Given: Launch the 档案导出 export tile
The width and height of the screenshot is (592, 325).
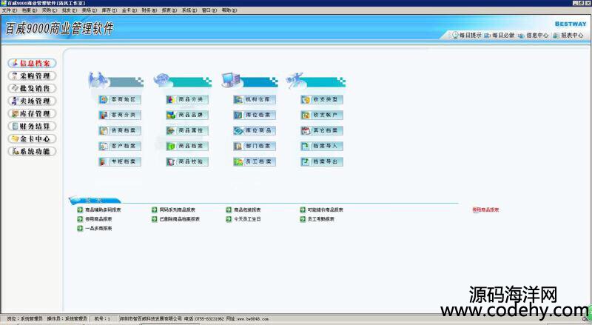Looking at the screenshot, I should click(322, 161).
